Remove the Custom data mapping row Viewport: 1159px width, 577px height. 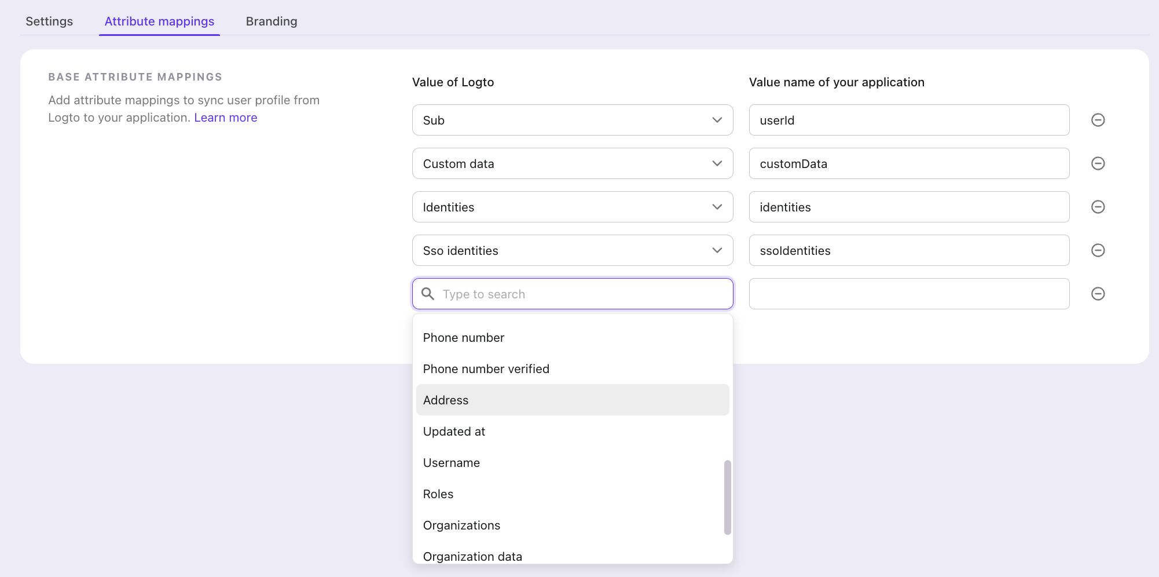(1098, 163)
